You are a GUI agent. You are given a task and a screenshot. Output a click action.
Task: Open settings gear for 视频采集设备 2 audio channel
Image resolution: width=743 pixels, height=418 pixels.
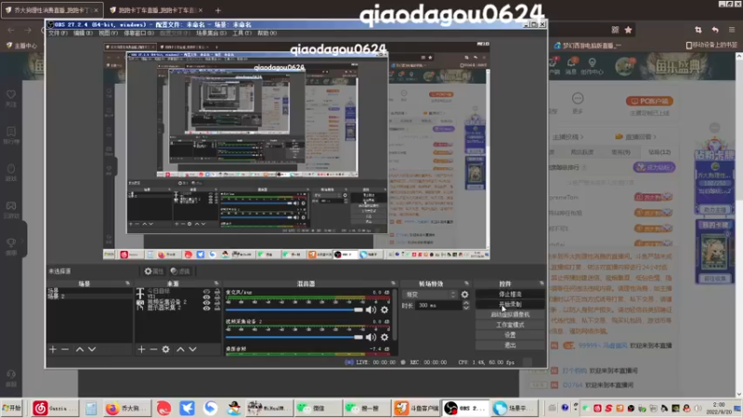(385, 337)
